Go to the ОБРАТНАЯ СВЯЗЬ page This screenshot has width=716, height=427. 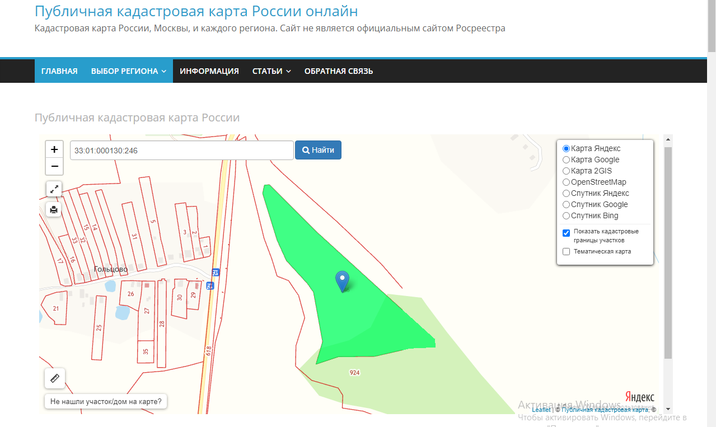338,71
